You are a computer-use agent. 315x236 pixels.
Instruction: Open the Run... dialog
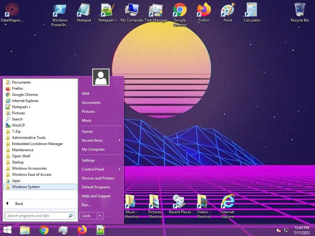[101, 205]
